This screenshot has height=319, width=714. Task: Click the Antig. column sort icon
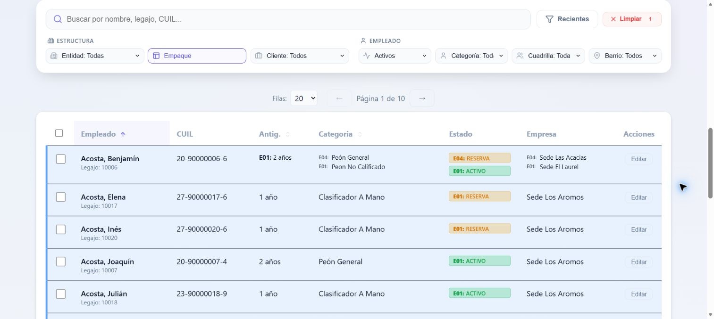[288, 134]
